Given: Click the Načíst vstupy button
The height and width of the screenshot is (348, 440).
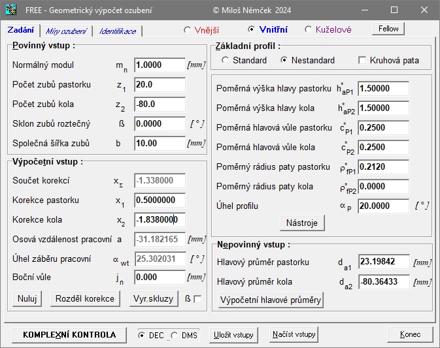Looking at the screenshot, I should point(294,334).
